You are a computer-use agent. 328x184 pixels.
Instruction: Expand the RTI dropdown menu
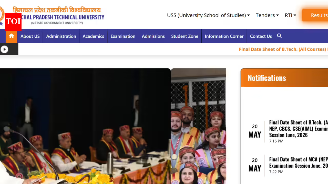[x=290, y=15]
